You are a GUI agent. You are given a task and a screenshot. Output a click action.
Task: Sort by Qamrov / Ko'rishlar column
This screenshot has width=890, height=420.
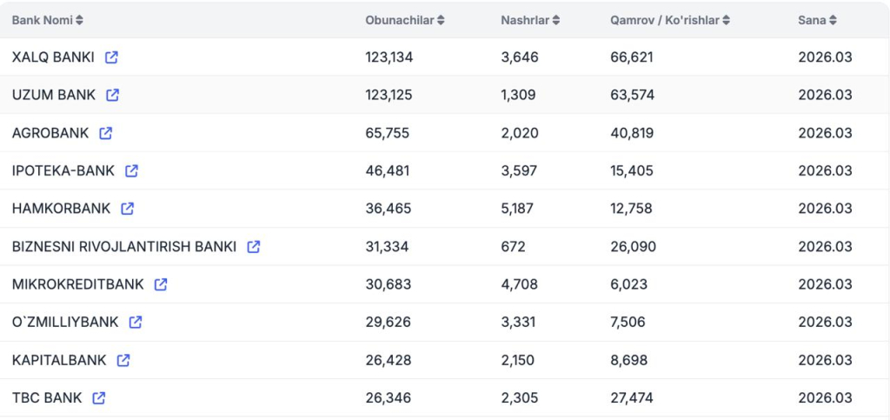[669, 20]
